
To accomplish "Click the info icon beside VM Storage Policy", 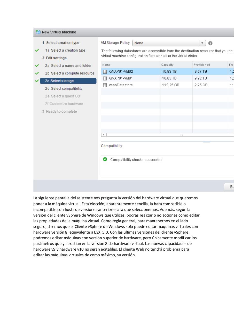I will click(210, 43).
